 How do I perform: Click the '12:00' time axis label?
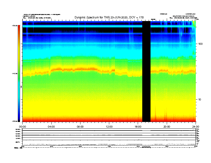pos(109,127)
